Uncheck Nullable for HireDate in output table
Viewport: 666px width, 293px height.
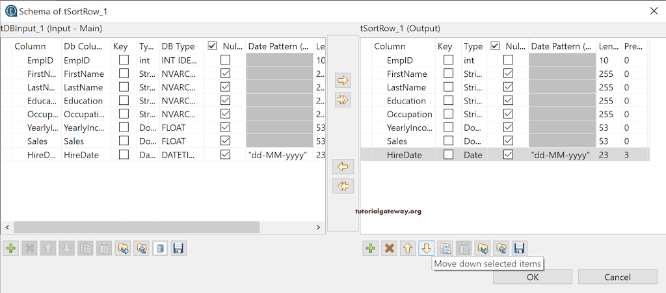(508, 155)
